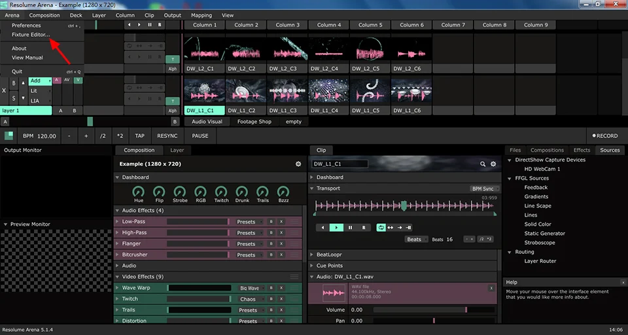The width and height of the screenshot is (628, 335).
Task: Bypass the Flanger audio effect
Action: pyautogui.click(x=271, y=243)
